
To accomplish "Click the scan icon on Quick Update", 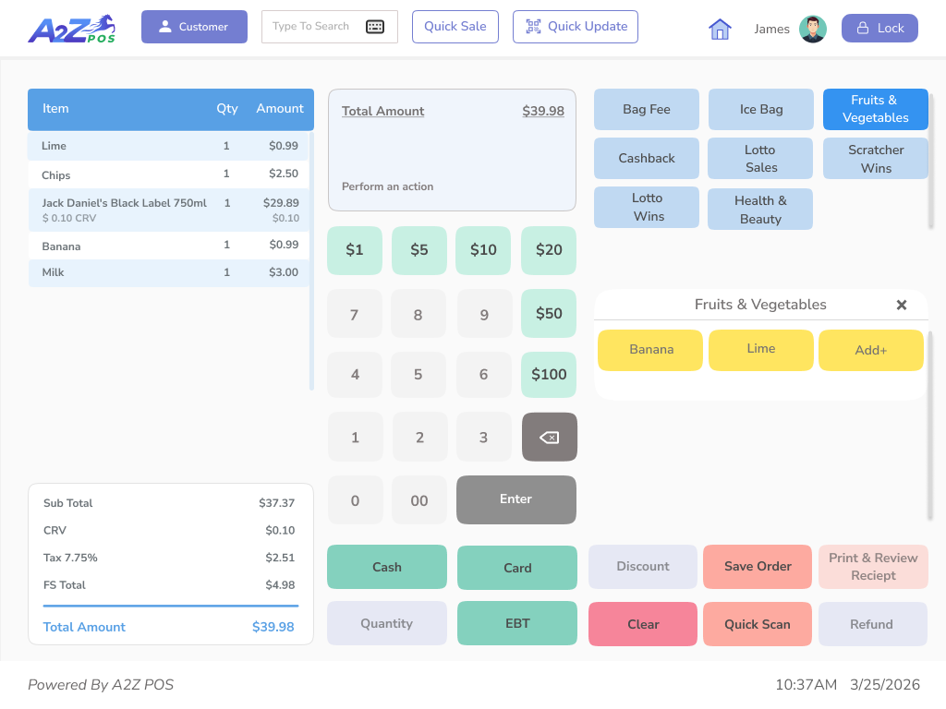I will pos(531,27).
